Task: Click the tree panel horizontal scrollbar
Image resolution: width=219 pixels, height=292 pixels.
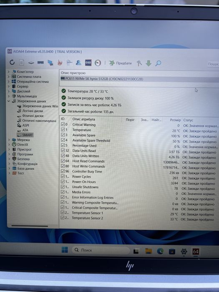Action: click(30, 226)
